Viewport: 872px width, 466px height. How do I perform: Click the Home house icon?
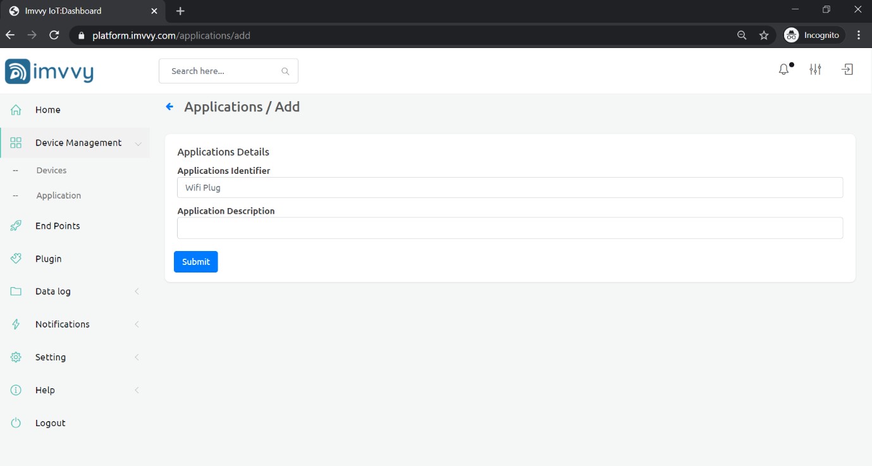click(x=16, y=110)
